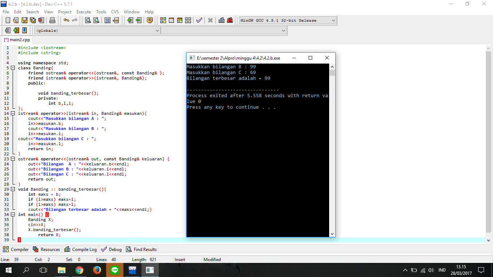
Task: Open the Edit menu
Action: click(x=18, y=12)
